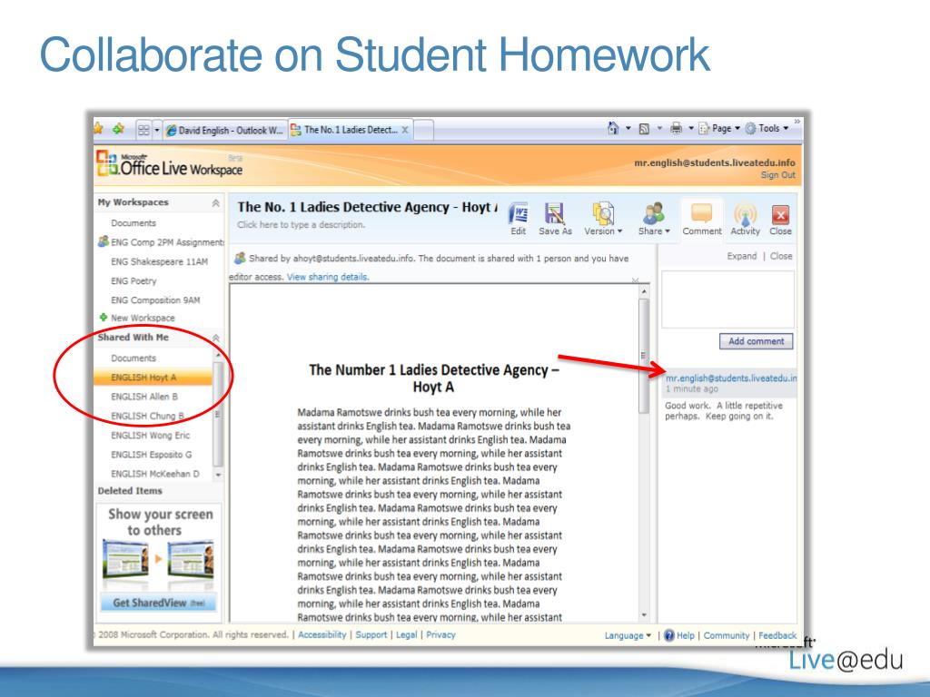This screenshot has width=930, height=697.
Task: Open the Language dropdown in footer
Action: tap(628, 635)
